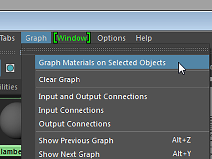This screenshot has height=159, width=212.
Task: Click the teal sphere icon in the toolbar
Action: click(10, 68)
